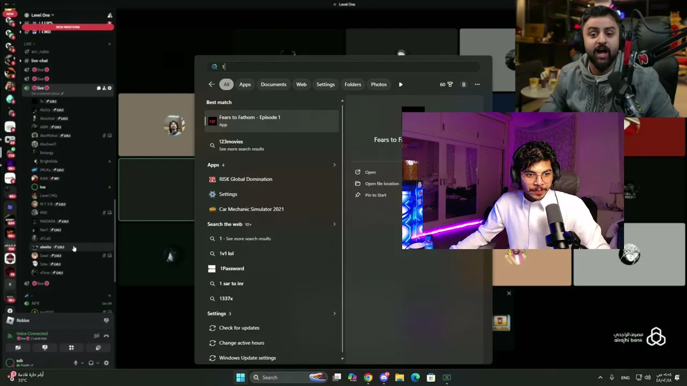
Task: Select the 1 sar to inr suggestion
Action: click(272, 284)
